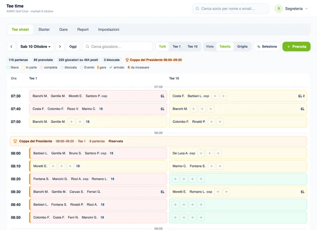The height and width of the screenshot is (230, 317).
Task: Click trophy icon in the stats Coppa del Presidente chip
Action: click(127, 60)
